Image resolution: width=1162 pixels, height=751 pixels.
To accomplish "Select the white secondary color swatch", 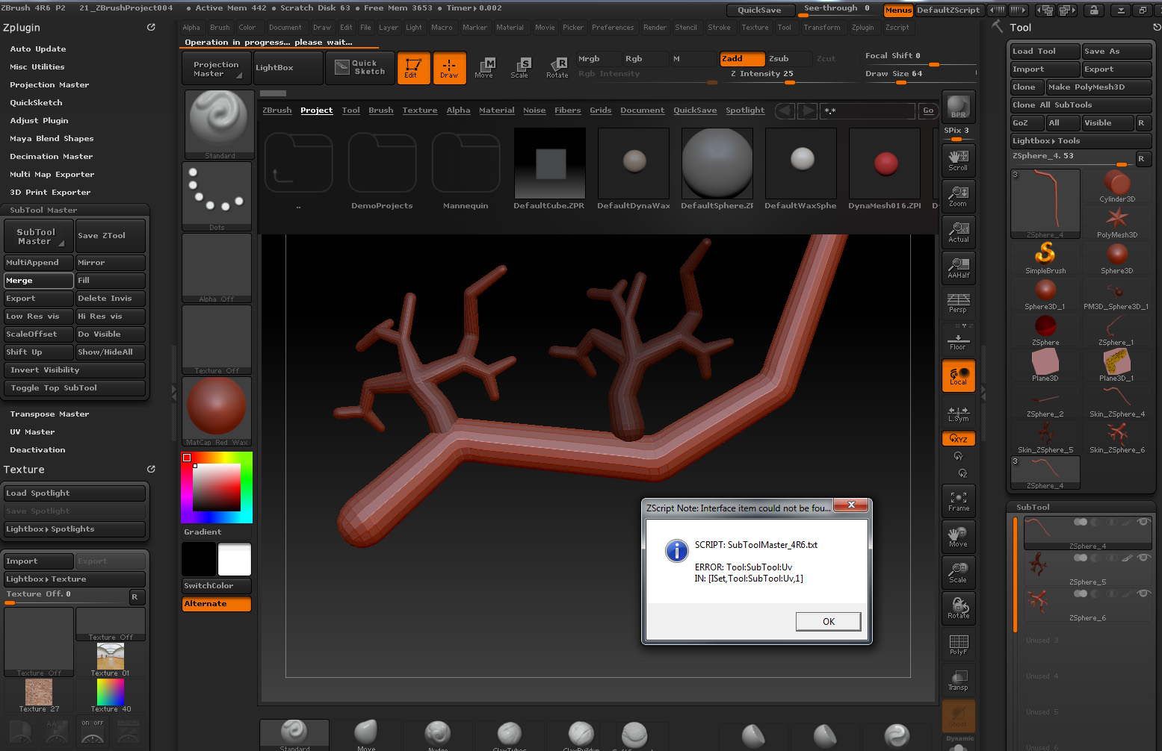I will coord(235,560).
